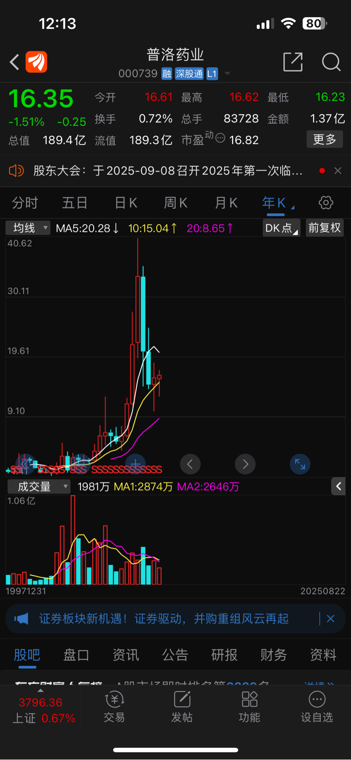Viewport: 351px width, 760px height.
Task: Open chart settings gear icon
Action: (326, 202)
